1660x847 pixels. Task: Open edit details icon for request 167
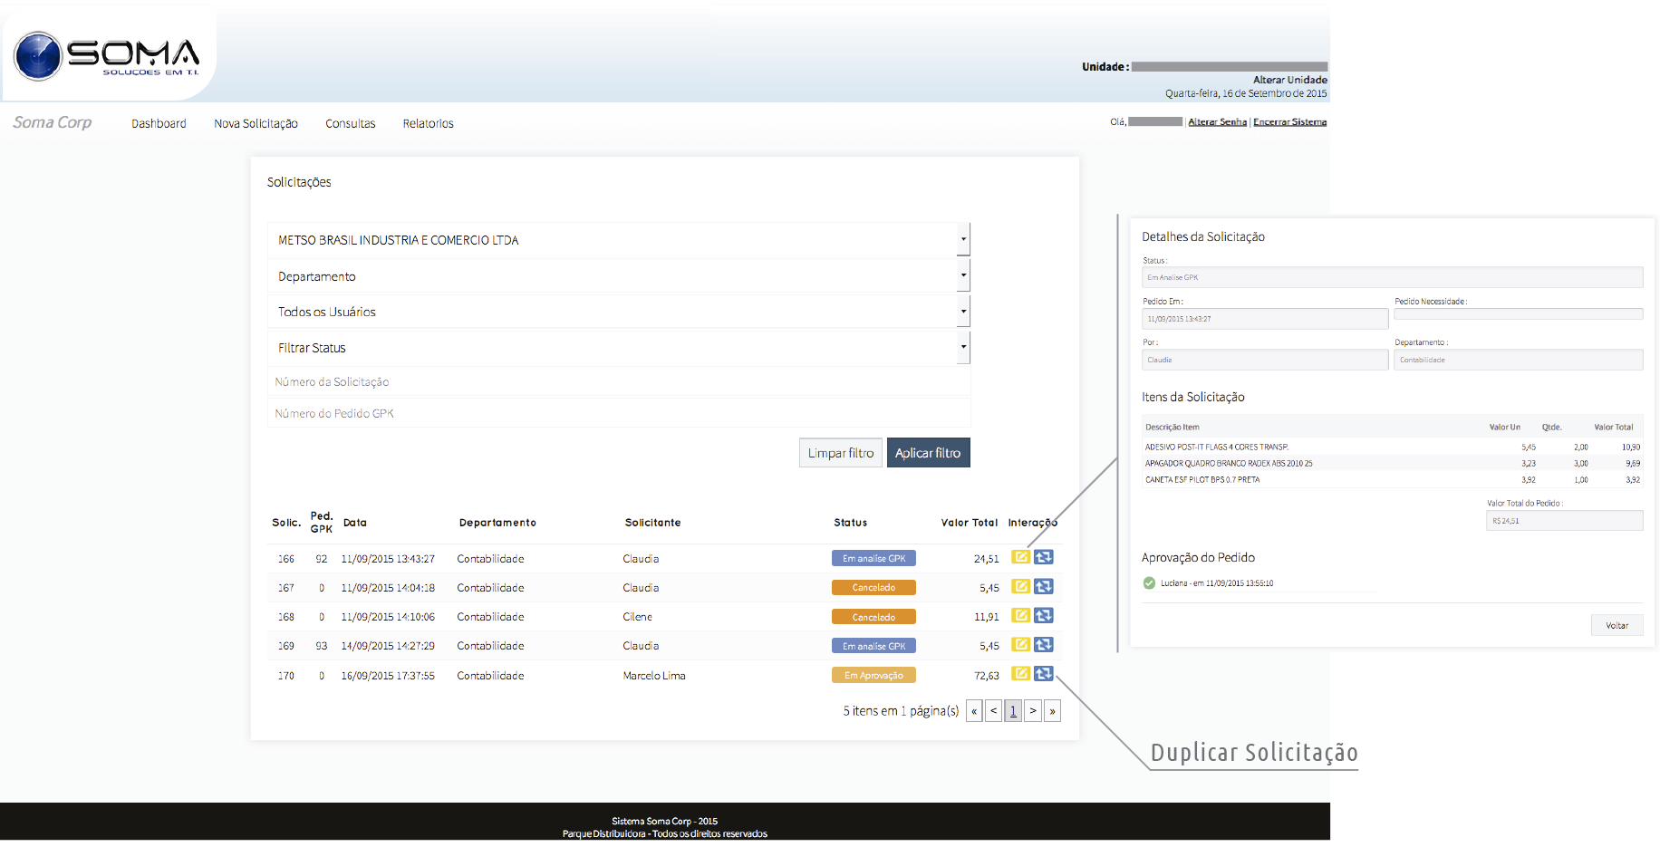pos(1020,586)
